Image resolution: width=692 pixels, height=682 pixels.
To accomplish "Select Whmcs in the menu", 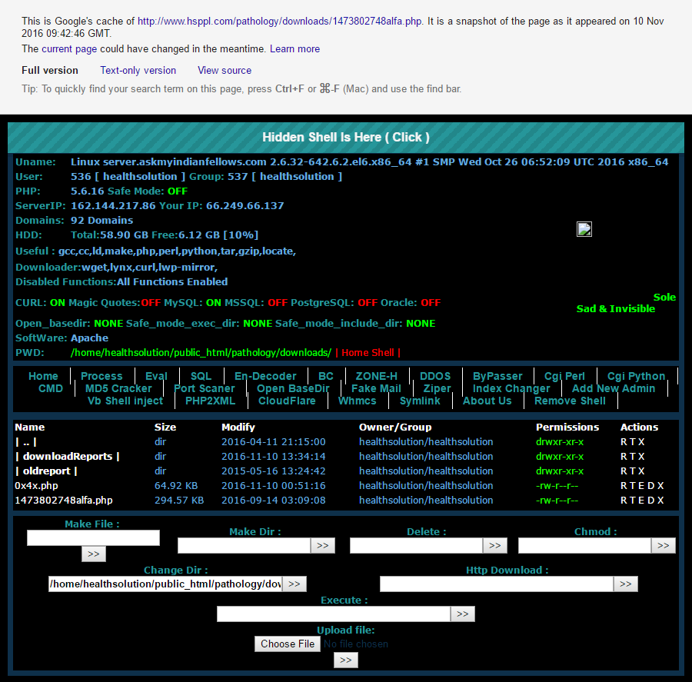I will click(357, 401).
